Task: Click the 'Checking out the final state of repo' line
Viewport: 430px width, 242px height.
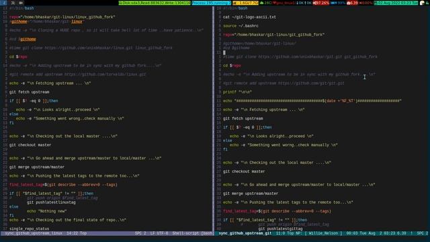Action: (x=68, y=220)
